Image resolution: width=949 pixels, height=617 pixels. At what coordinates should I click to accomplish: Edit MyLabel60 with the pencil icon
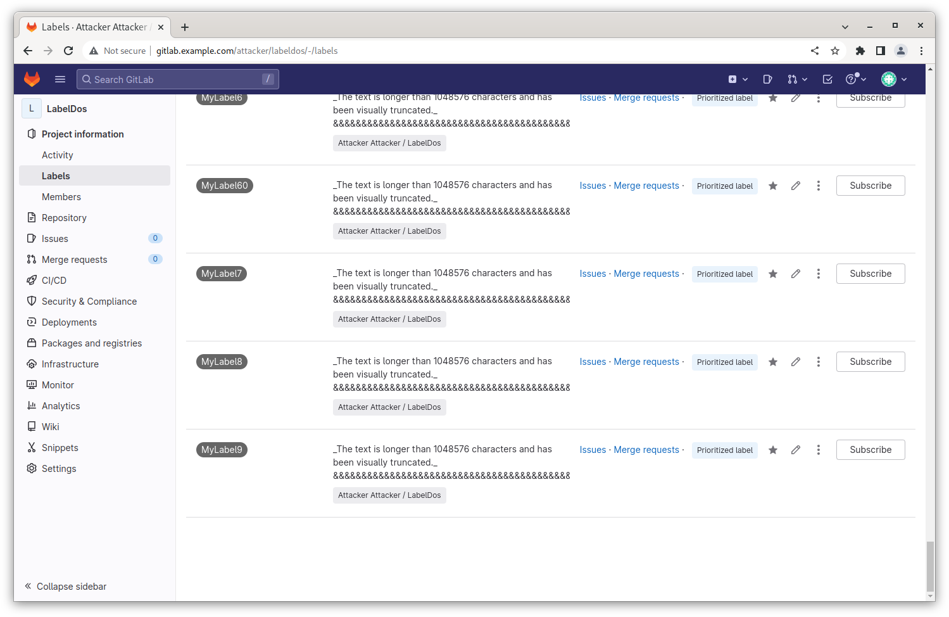coord(796,186)
